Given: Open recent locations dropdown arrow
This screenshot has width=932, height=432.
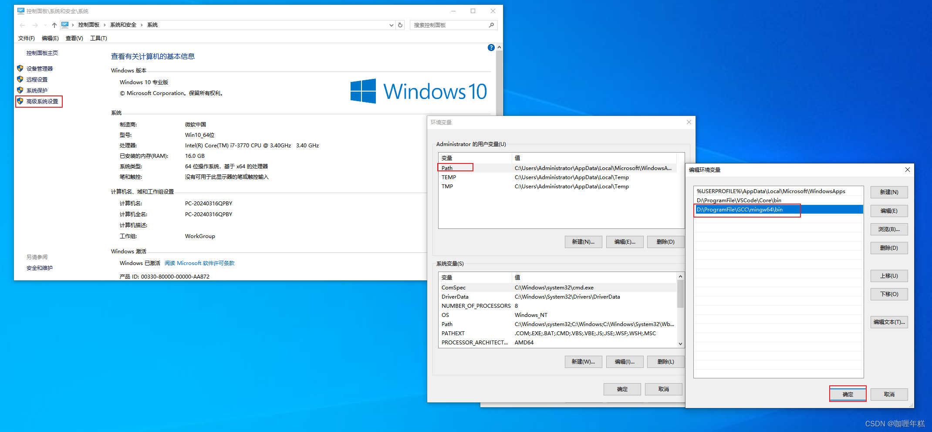Looking at the screenshot, I should click(45, 25).
